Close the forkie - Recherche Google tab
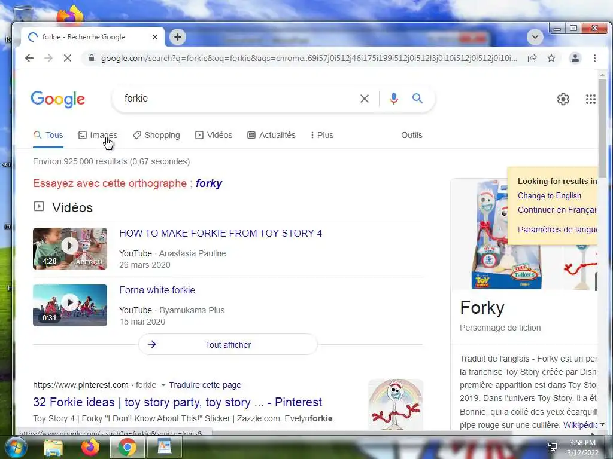This screenshot has height=459, width=613. pos(155,37)
